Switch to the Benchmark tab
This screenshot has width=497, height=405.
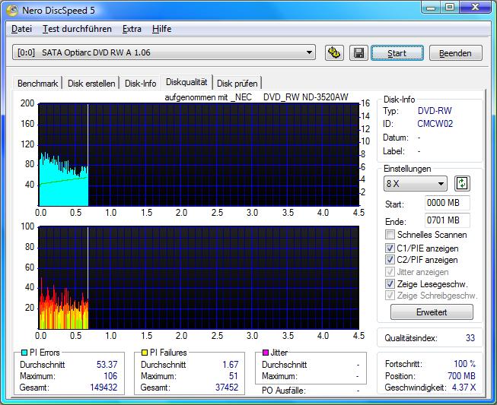click(37, 83)
